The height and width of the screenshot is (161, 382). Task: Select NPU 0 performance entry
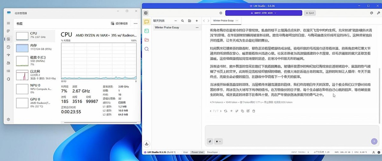(35, 89)
